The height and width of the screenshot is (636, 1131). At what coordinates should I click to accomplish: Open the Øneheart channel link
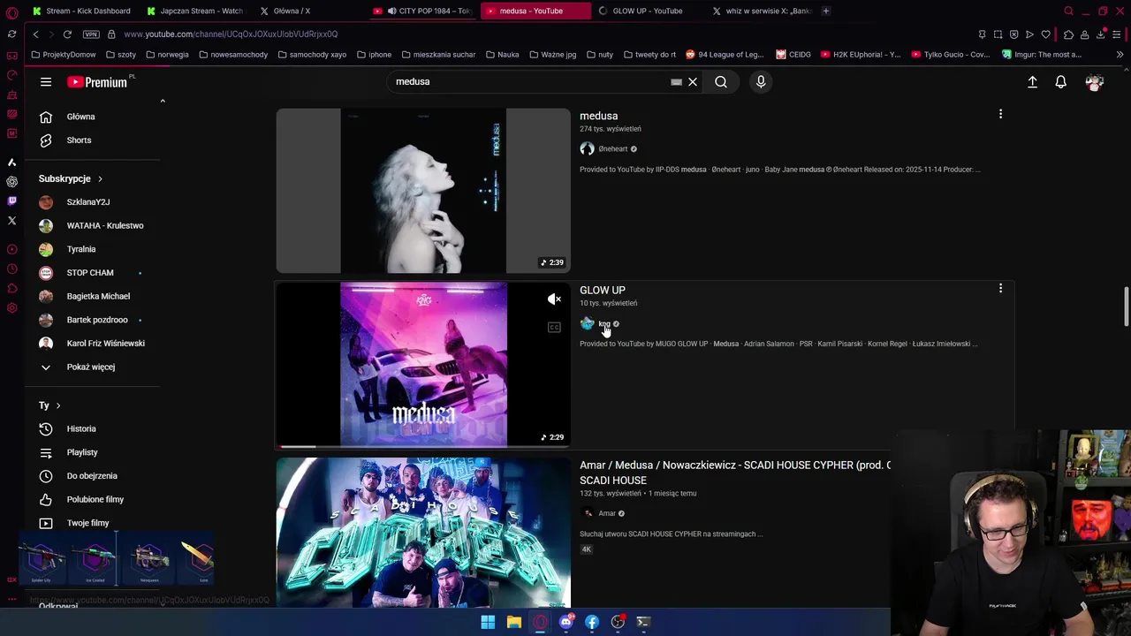612,149
